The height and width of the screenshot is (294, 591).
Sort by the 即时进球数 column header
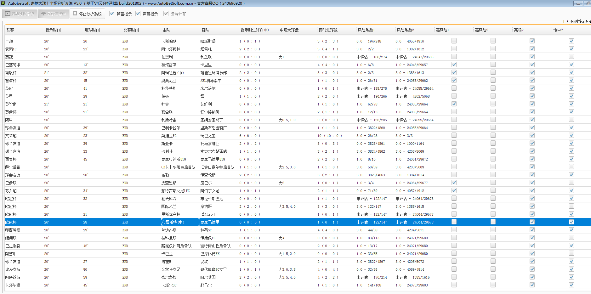(x=328, y=30)
